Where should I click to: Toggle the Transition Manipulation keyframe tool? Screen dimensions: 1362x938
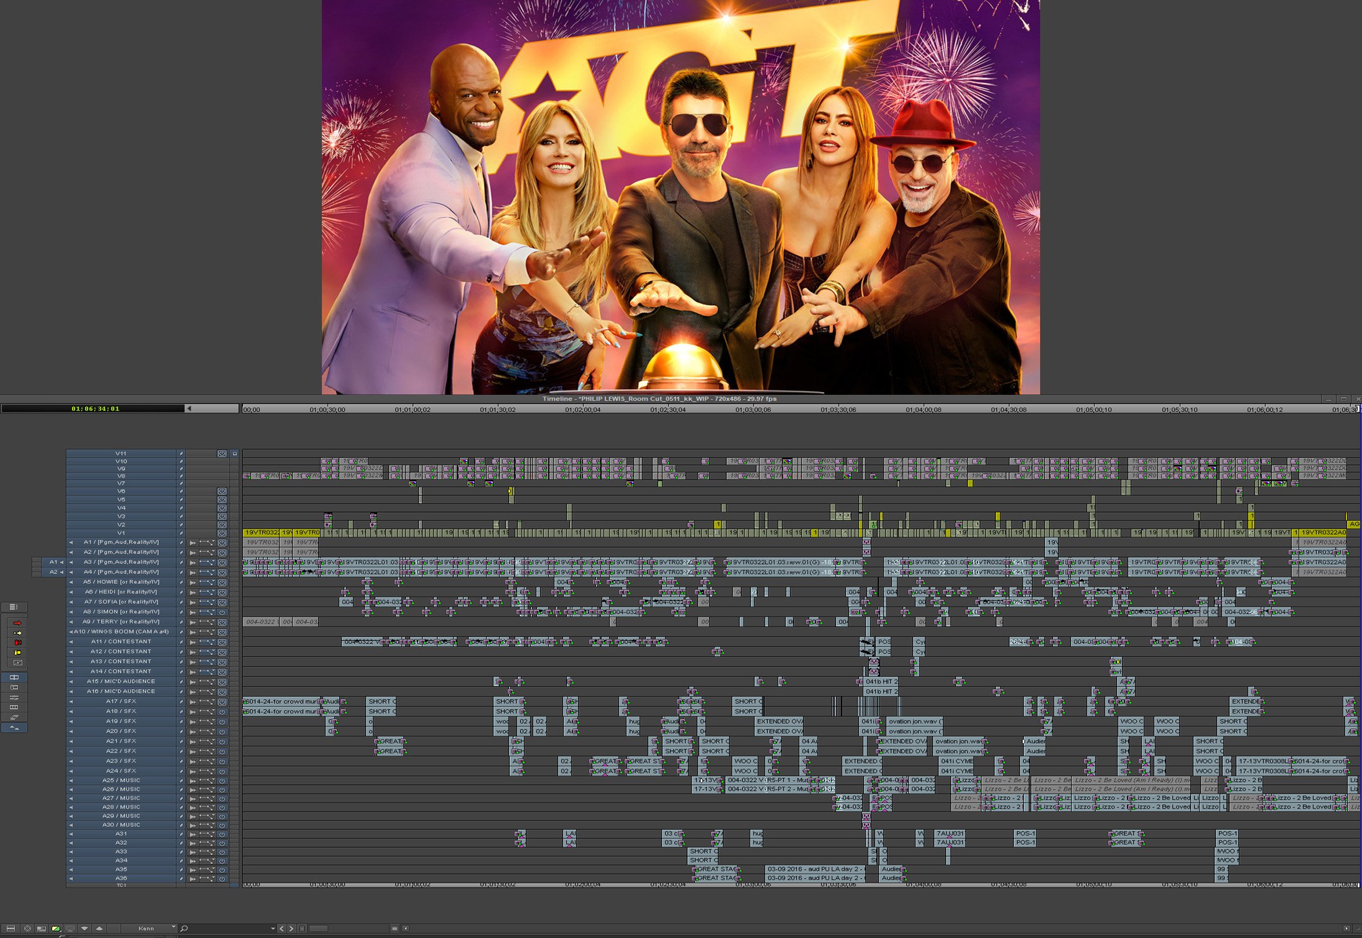(x=17, y=663)
